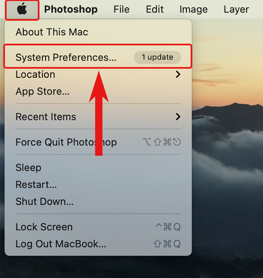Screen dimensions: 263x278
Task: Open the Edit menu
Action: 155,10
